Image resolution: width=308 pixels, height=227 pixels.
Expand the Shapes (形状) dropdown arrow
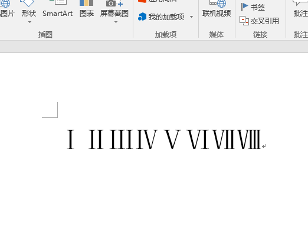point(30,22)
